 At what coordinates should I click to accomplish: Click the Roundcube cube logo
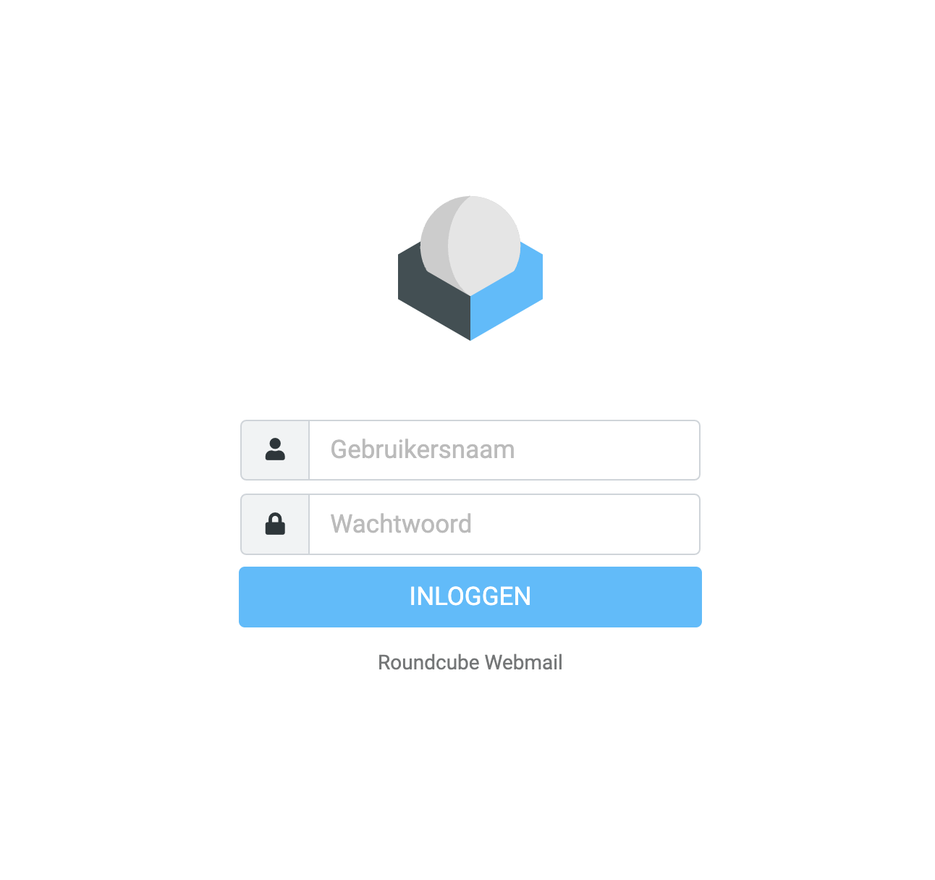click(470, 268)
